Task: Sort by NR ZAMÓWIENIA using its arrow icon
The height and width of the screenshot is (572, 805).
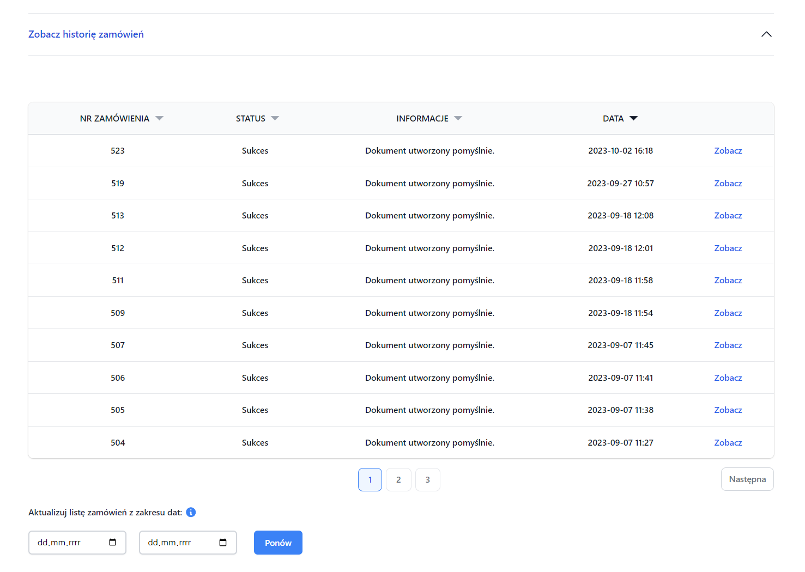Action: click(159, 118)
